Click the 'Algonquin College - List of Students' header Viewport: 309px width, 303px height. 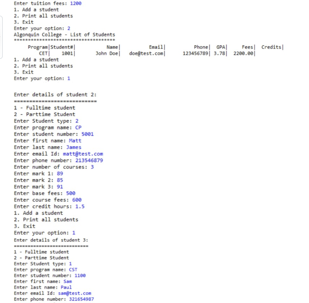coord(64,34)
